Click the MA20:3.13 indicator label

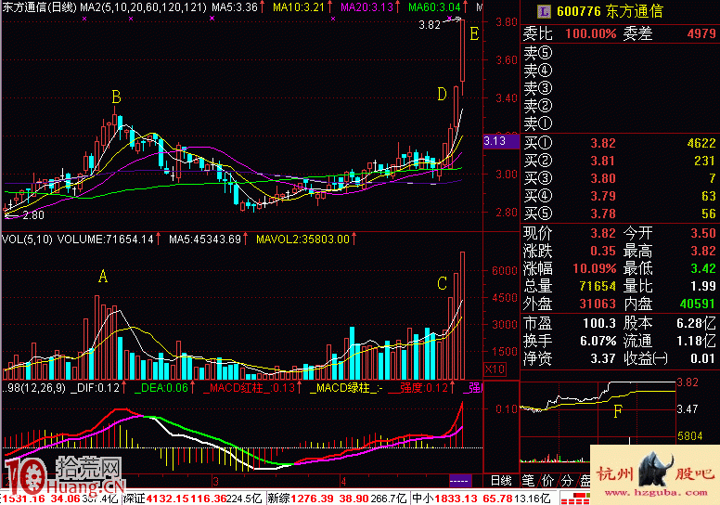(366, 6)
